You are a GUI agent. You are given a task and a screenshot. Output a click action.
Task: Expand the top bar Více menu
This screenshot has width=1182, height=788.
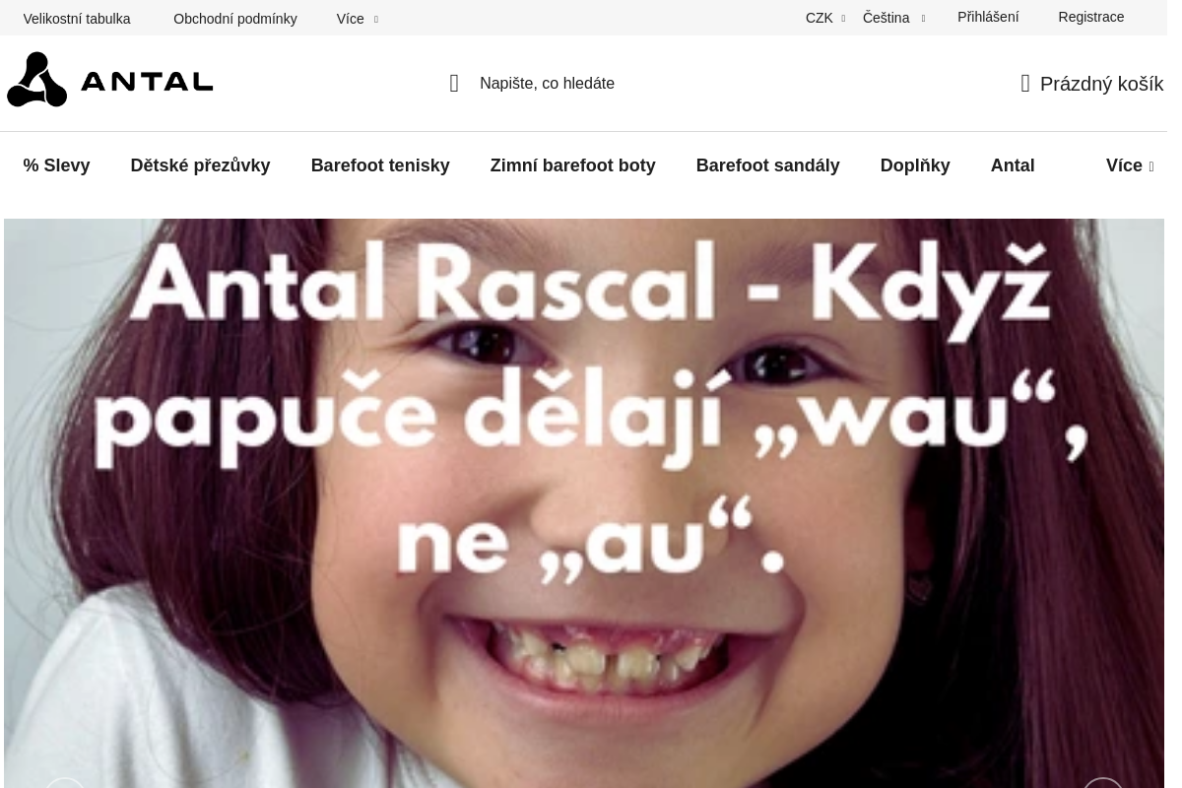356,19
